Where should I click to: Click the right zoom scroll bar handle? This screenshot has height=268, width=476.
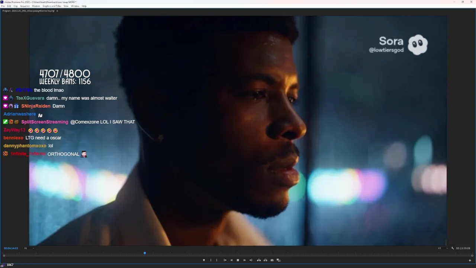pyautogui.click(x=472, y=256)
